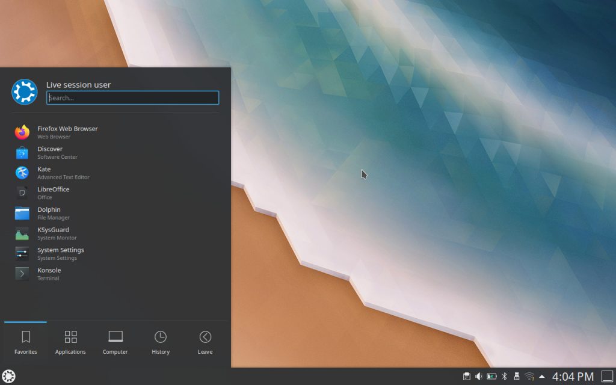
Task: Open LibreOffice from the favorites list
Action: click(115, 193)
